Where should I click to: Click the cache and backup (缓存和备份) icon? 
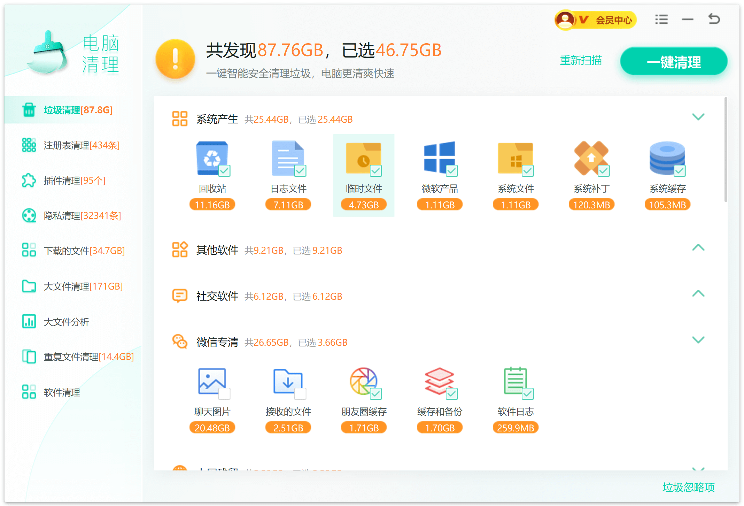pos(439,381)
